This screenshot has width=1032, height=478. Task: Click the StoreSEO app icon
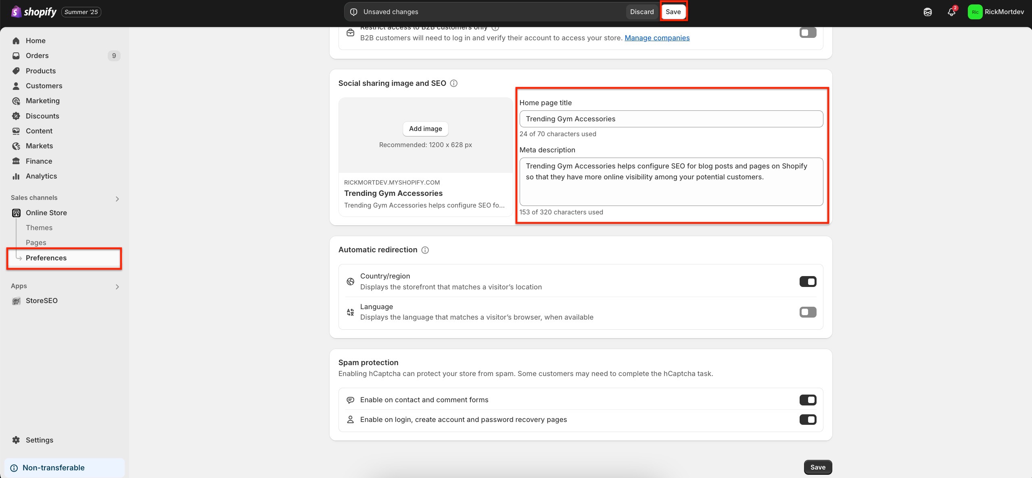[x=16, y=301]
